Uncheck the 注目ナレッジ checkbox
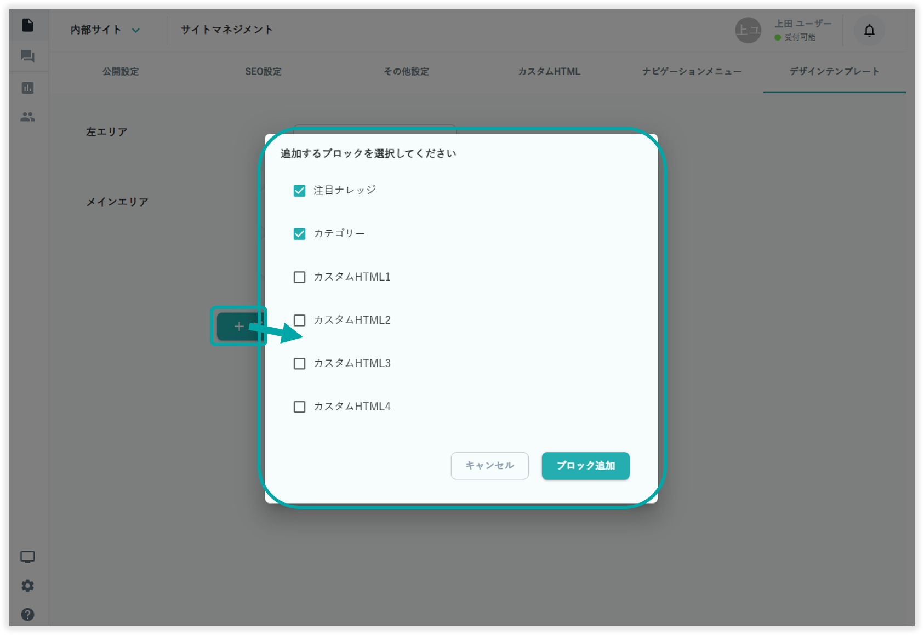924x635 pixels. (x=299, y=191)
